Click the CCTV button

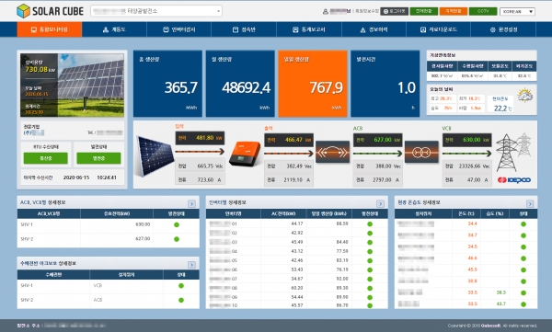[x=483, y=11]
